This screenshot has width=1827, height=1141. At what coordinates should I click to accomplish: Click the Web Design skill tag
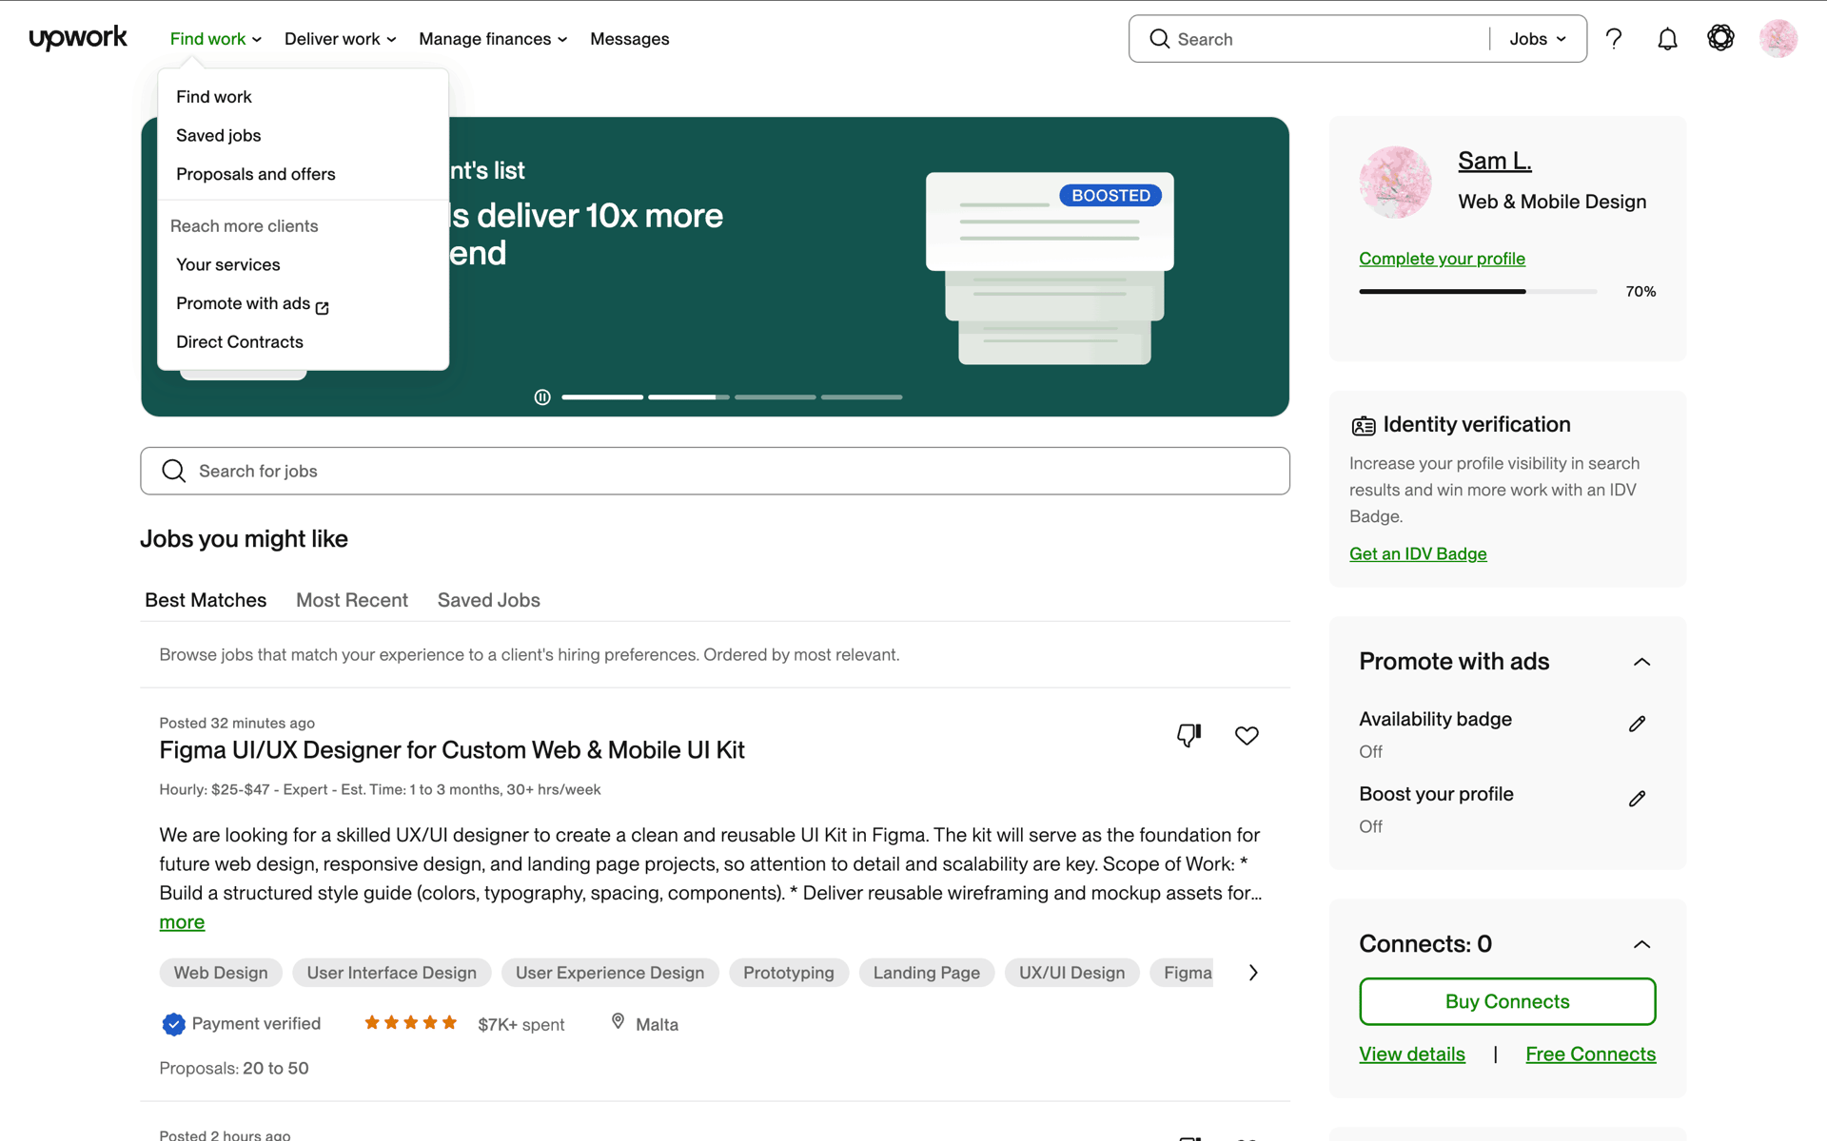221,973
